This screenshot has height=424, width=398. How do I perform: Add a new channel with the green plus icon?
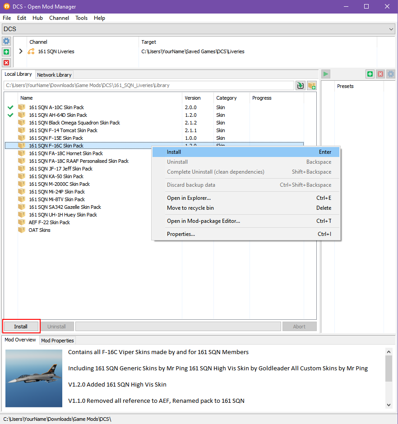coord(6,52)
